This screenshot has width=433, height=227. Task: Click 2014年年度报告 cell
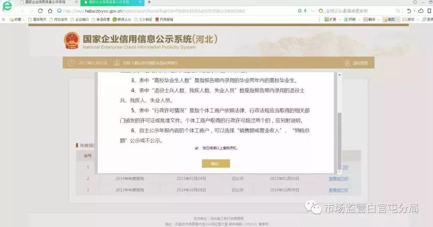(x=129, y=178)
